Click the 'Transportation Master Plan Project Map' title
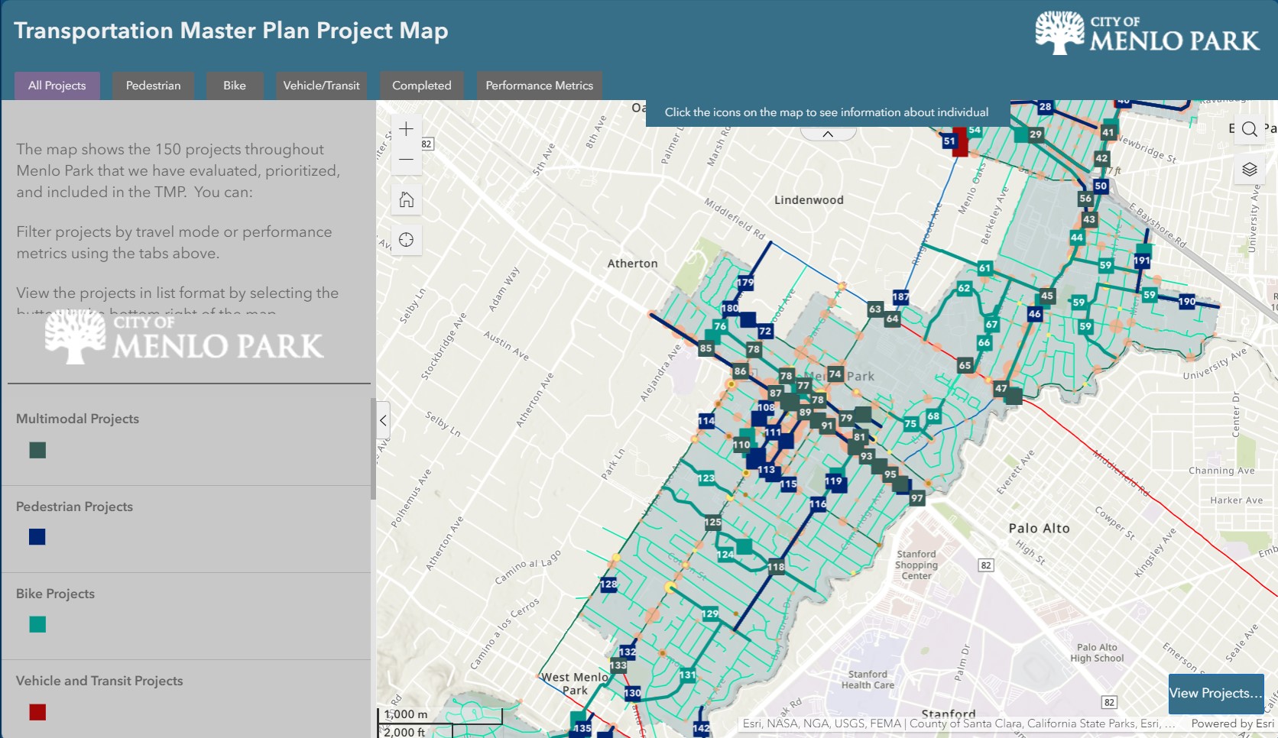This screenshot has height=738, width=1278. (x=231, y=31)
